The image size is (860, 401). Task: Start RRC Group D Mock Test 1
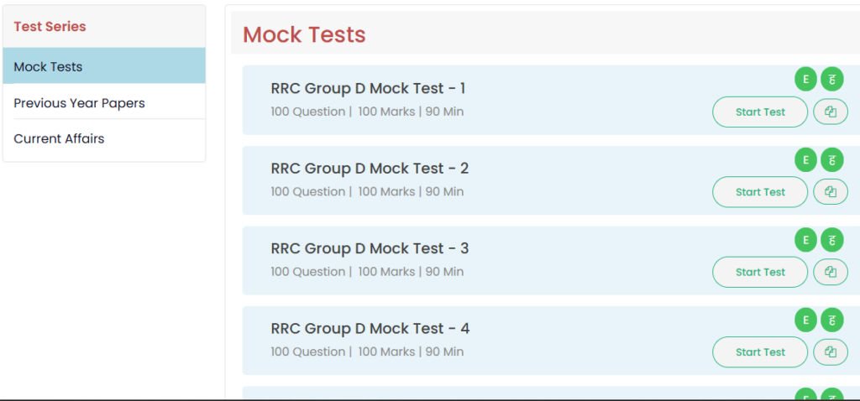click(x=760, y=112)
